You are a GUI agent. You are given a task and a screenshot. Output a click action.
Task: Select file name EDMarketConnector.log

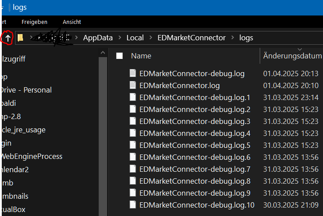pos(180,86)
